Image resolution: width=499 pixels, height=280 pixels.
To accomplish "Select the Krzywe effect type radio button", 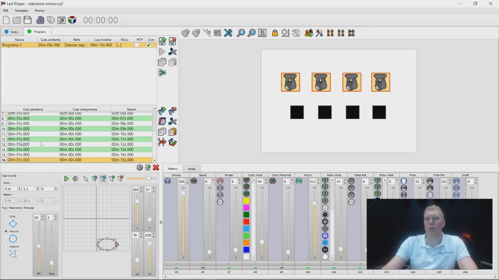I will (x=6, y=231).
